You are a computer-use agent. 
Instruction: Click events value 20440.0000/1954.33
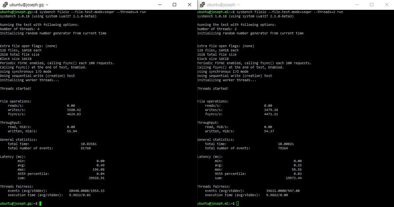tap(87, 191)
